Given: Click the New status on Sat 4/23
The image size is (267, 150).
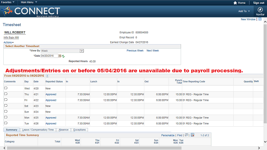Looking at the screenshot, I should (x=48, y=106).
